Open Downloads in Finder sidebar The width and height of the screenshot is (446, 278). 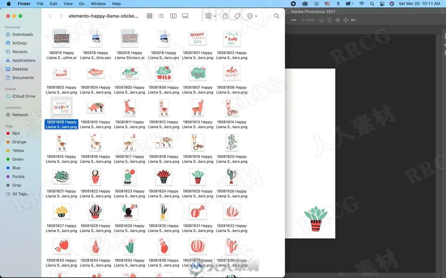[x=19, y=34]
